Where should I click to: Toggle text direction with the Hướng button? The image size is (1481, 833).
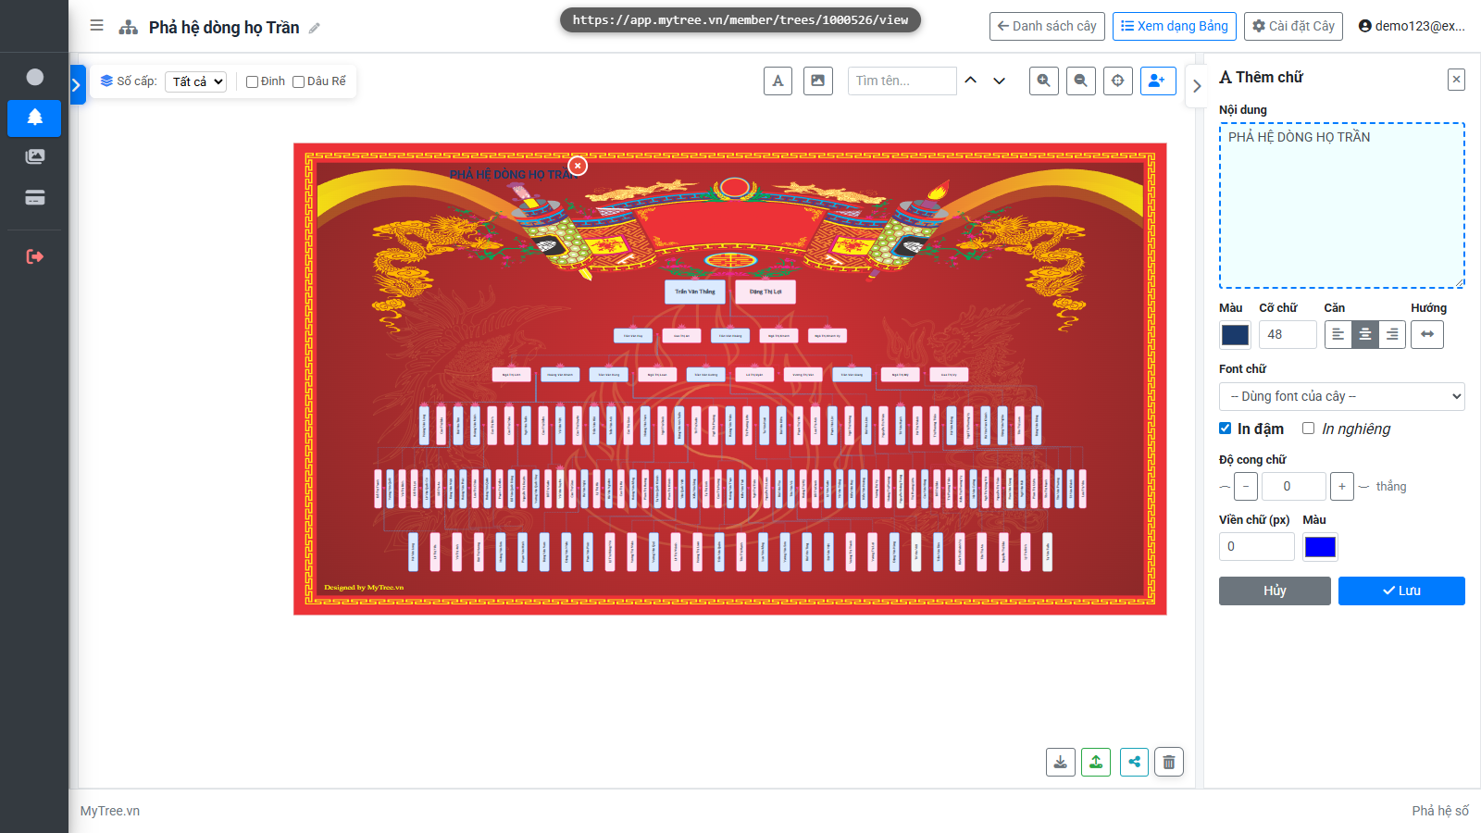point(1427,334)
